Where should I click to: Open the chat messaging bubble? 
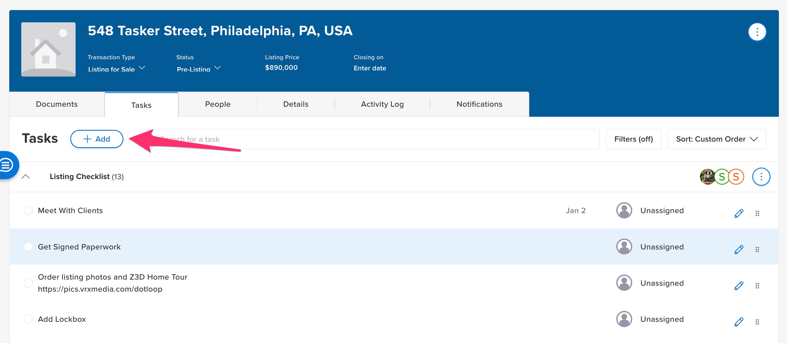[7, 165]
